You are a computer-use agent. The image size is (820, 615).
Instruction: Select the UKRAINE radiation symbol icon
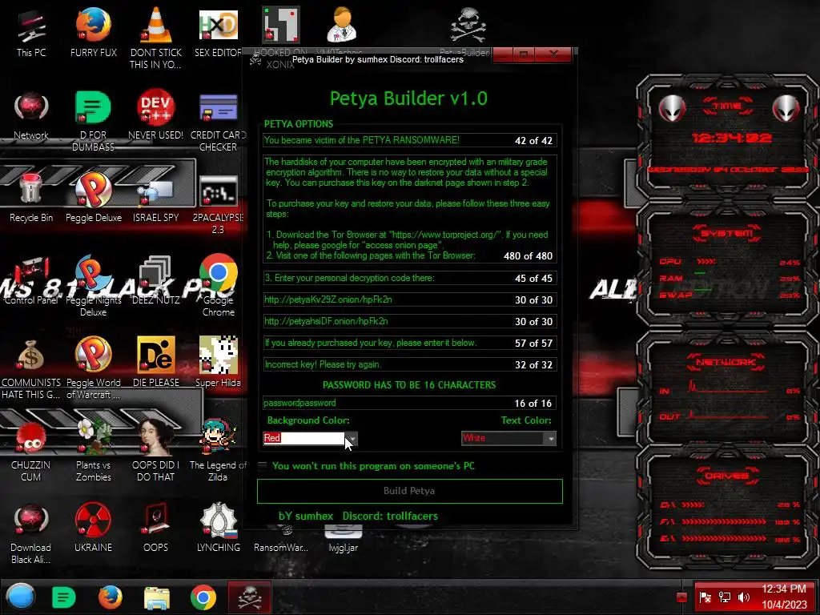click(x=93, y=529)
